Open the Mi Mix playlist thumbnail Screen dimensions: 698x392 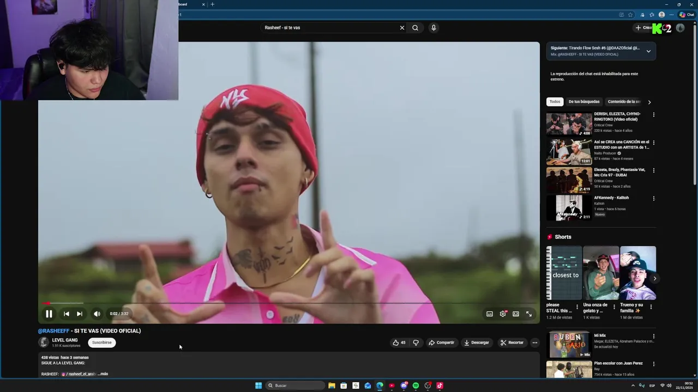click(x=569, y=344)
